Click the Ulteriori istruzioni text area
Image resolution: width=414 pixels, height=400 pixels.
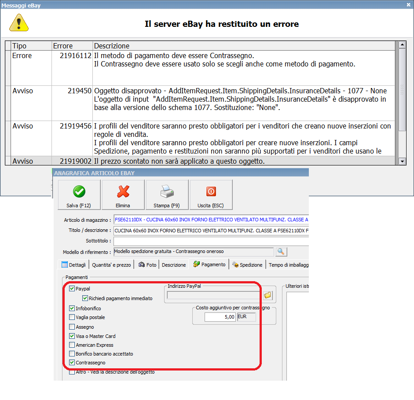(x=297, y=335)
